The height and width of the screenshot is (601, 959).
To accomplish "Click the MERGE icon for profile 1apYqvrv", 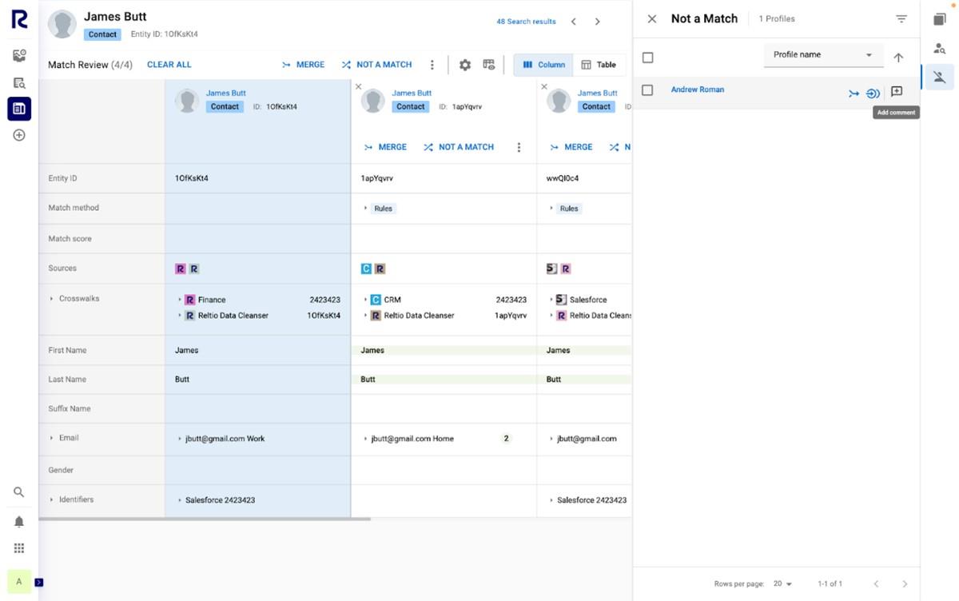I will (x=368, y=147).
